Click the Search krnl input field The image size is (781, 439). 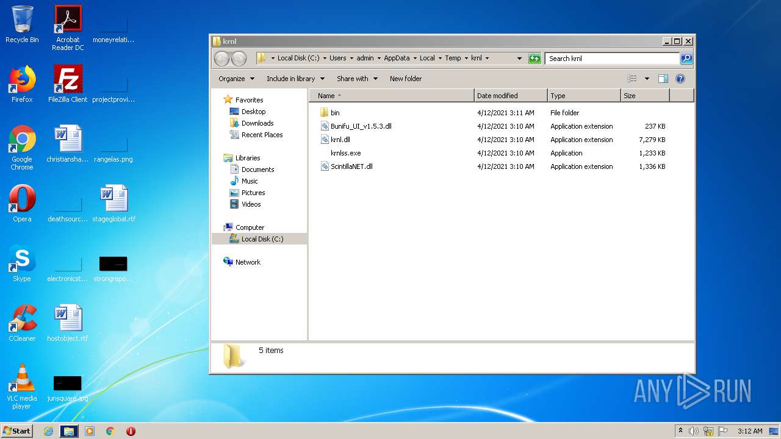[611, 59]
